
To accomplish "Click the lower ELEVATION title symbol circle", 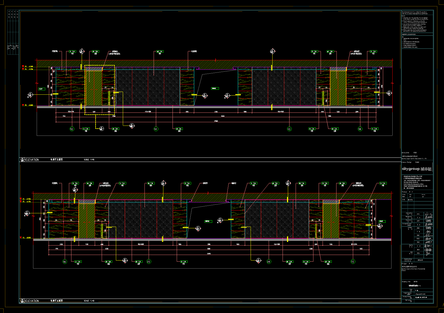I will [23, 301].
